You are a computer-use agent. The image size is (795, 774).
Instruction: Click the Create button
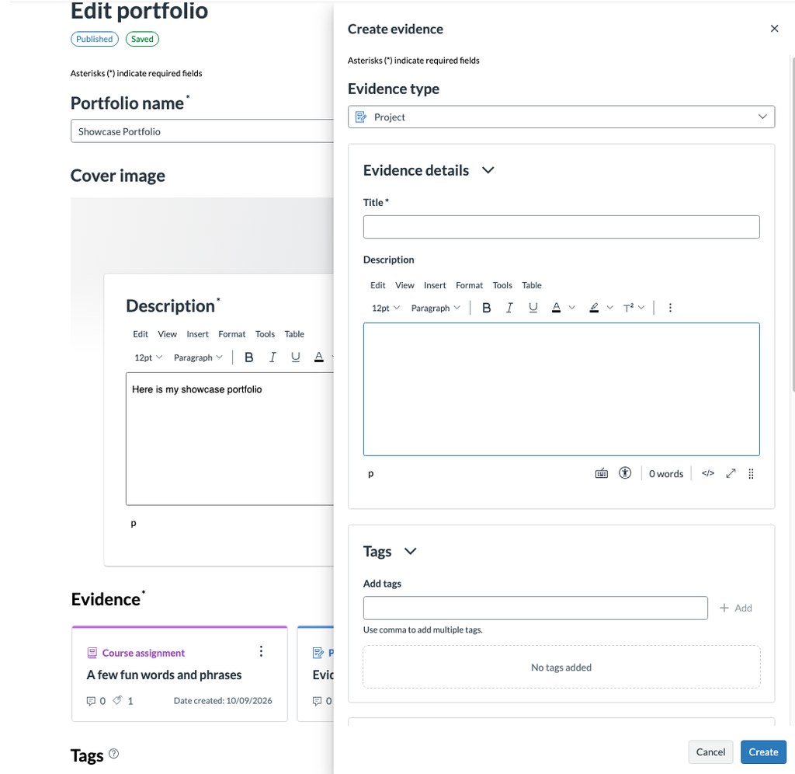(763, 751)
